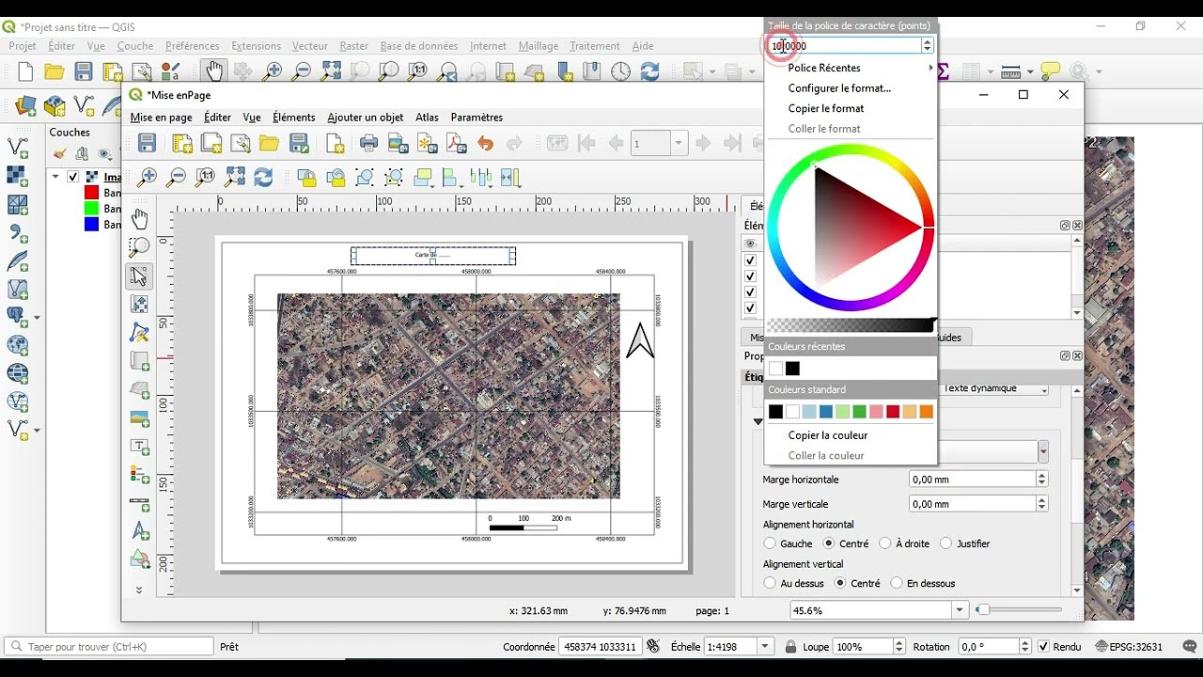Lock selected layout items
Screen dimensions: 1203x677
306,177
